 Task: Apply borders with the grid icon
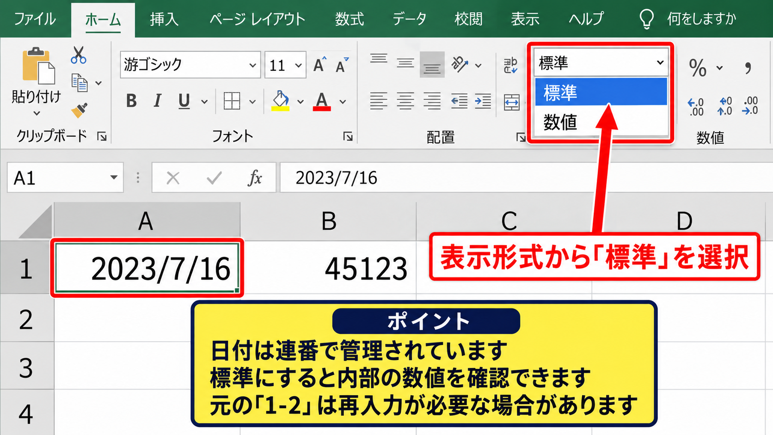tap(232, 101)
